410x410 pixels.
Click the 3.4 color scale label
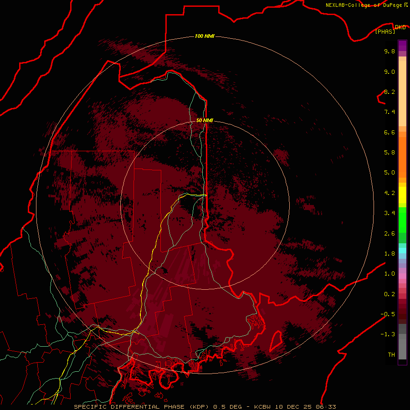[389, 213]
